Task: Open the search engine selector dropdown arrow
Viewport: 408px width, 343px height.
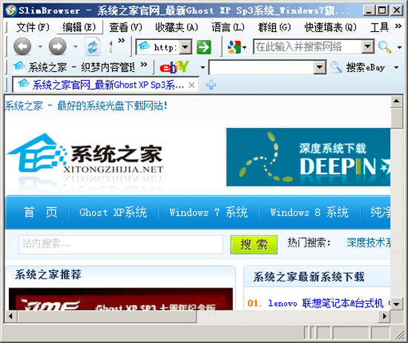Action: [244, 47]
